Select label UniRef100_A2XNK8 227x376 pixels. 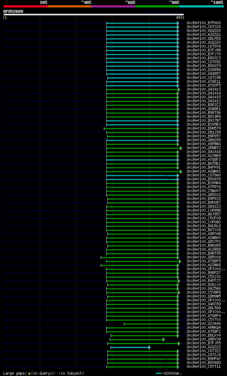click(204, 265)
